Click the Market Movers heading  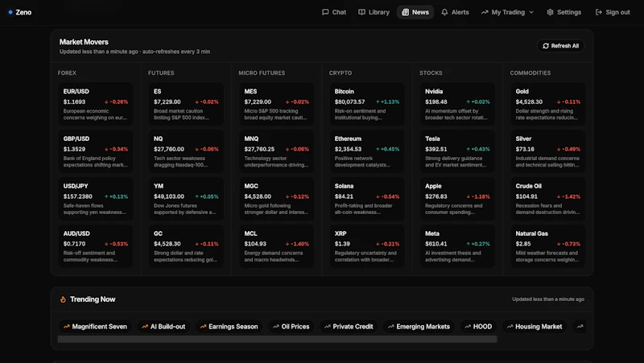(84, 42)
